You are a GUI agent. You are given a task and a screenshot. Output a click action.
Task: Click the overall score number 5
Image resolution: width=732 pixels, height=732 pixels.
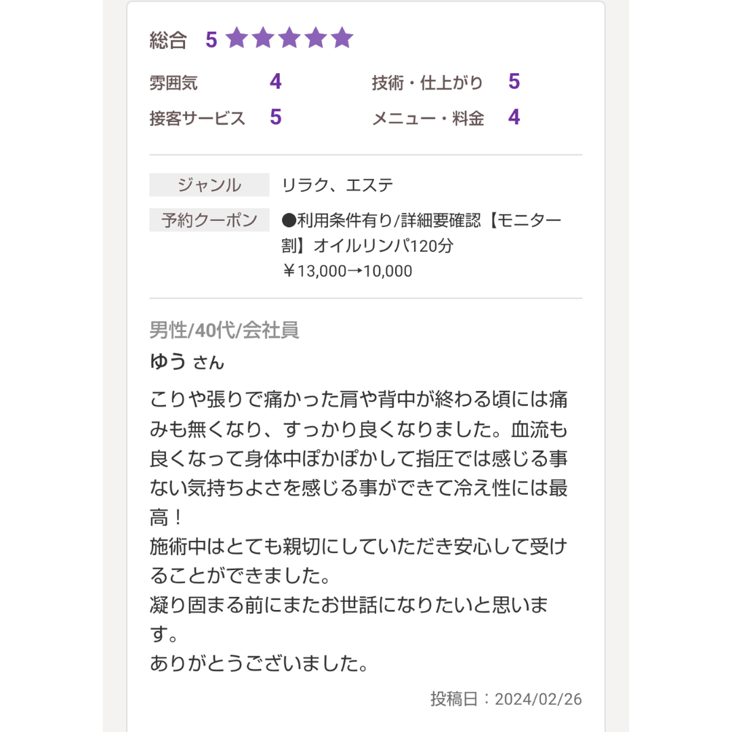click(x=211, y=40)
